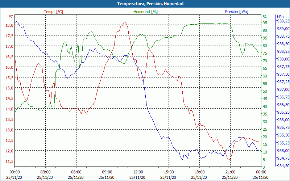Click the '18:00' time axis label
The height and width of the screenshot is (181, 290).
(x=200, y=172)
